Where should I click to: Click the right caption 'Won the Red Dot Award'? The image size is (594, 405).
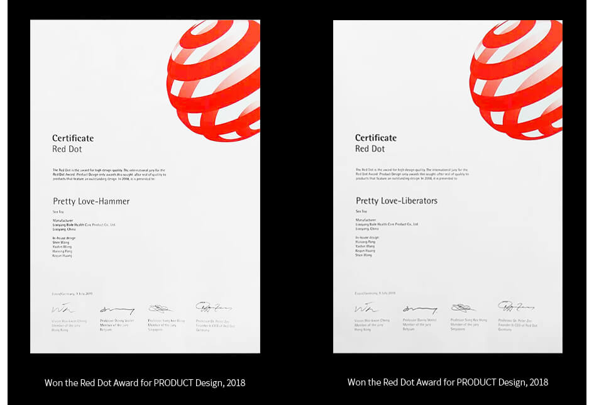pos(448,382)
